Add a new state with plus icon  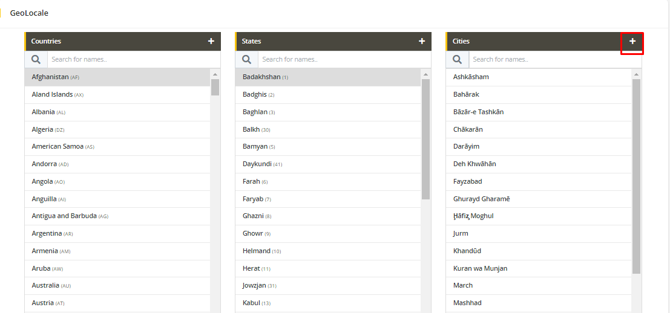coord(421,41)
